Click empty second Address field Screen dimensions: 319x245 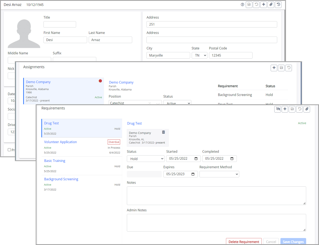pos(212,40)
